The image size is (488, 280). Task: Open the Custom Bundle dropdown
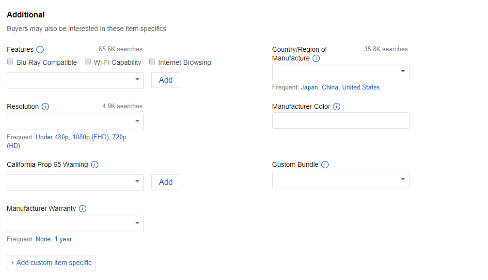tap(341, 180)
